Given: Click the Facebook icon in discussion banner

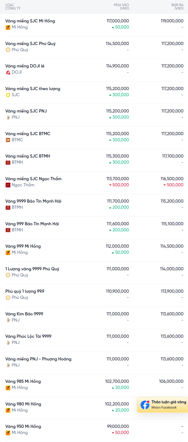Looking at the screenshot, I should pos(145,405).
